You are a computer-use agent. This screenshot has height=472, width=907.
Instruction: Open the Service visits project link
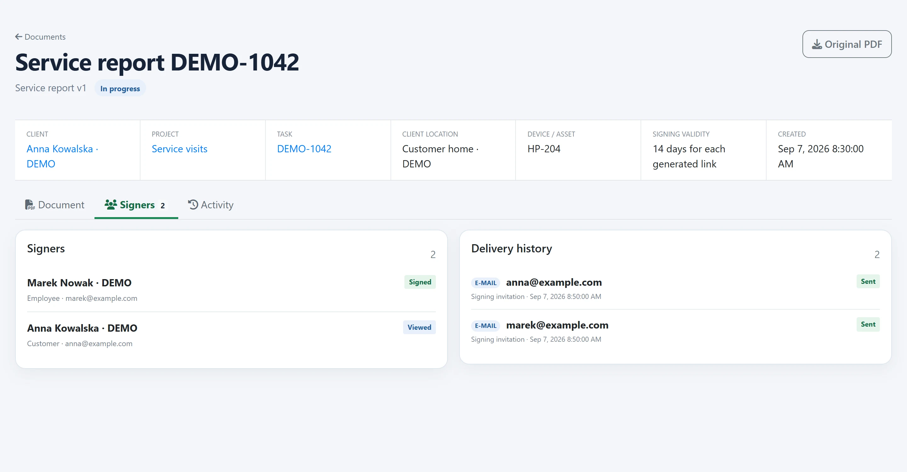point(180,149)
